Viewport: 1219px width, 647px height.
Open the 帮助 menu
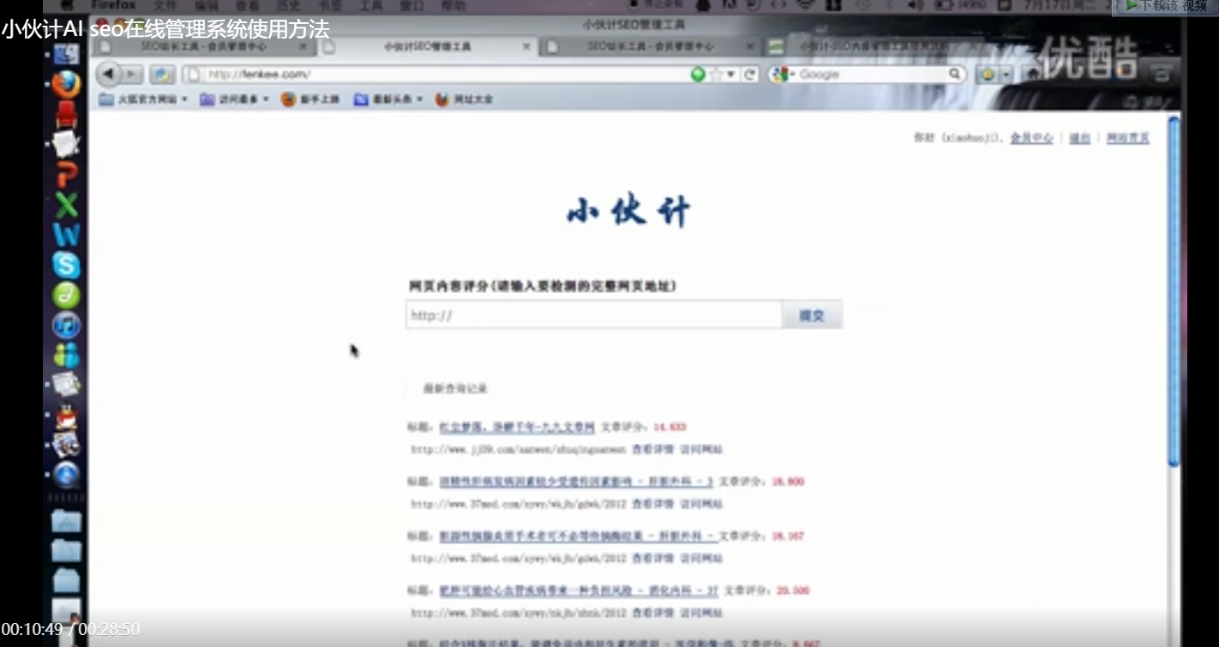pos(453,5)
